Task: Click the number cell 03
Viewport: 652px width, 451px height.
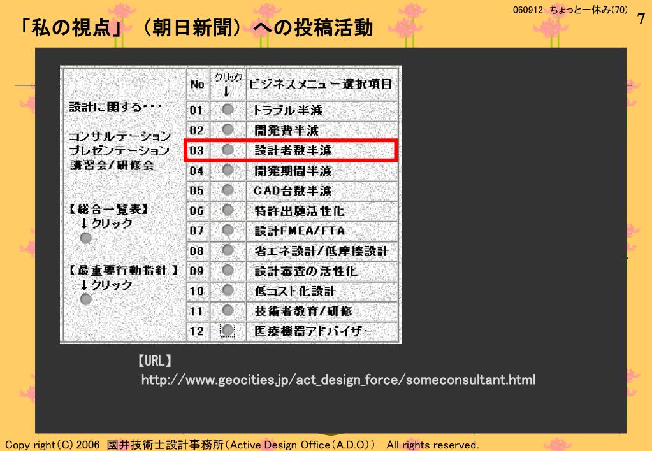Action: tap(197, 150)
